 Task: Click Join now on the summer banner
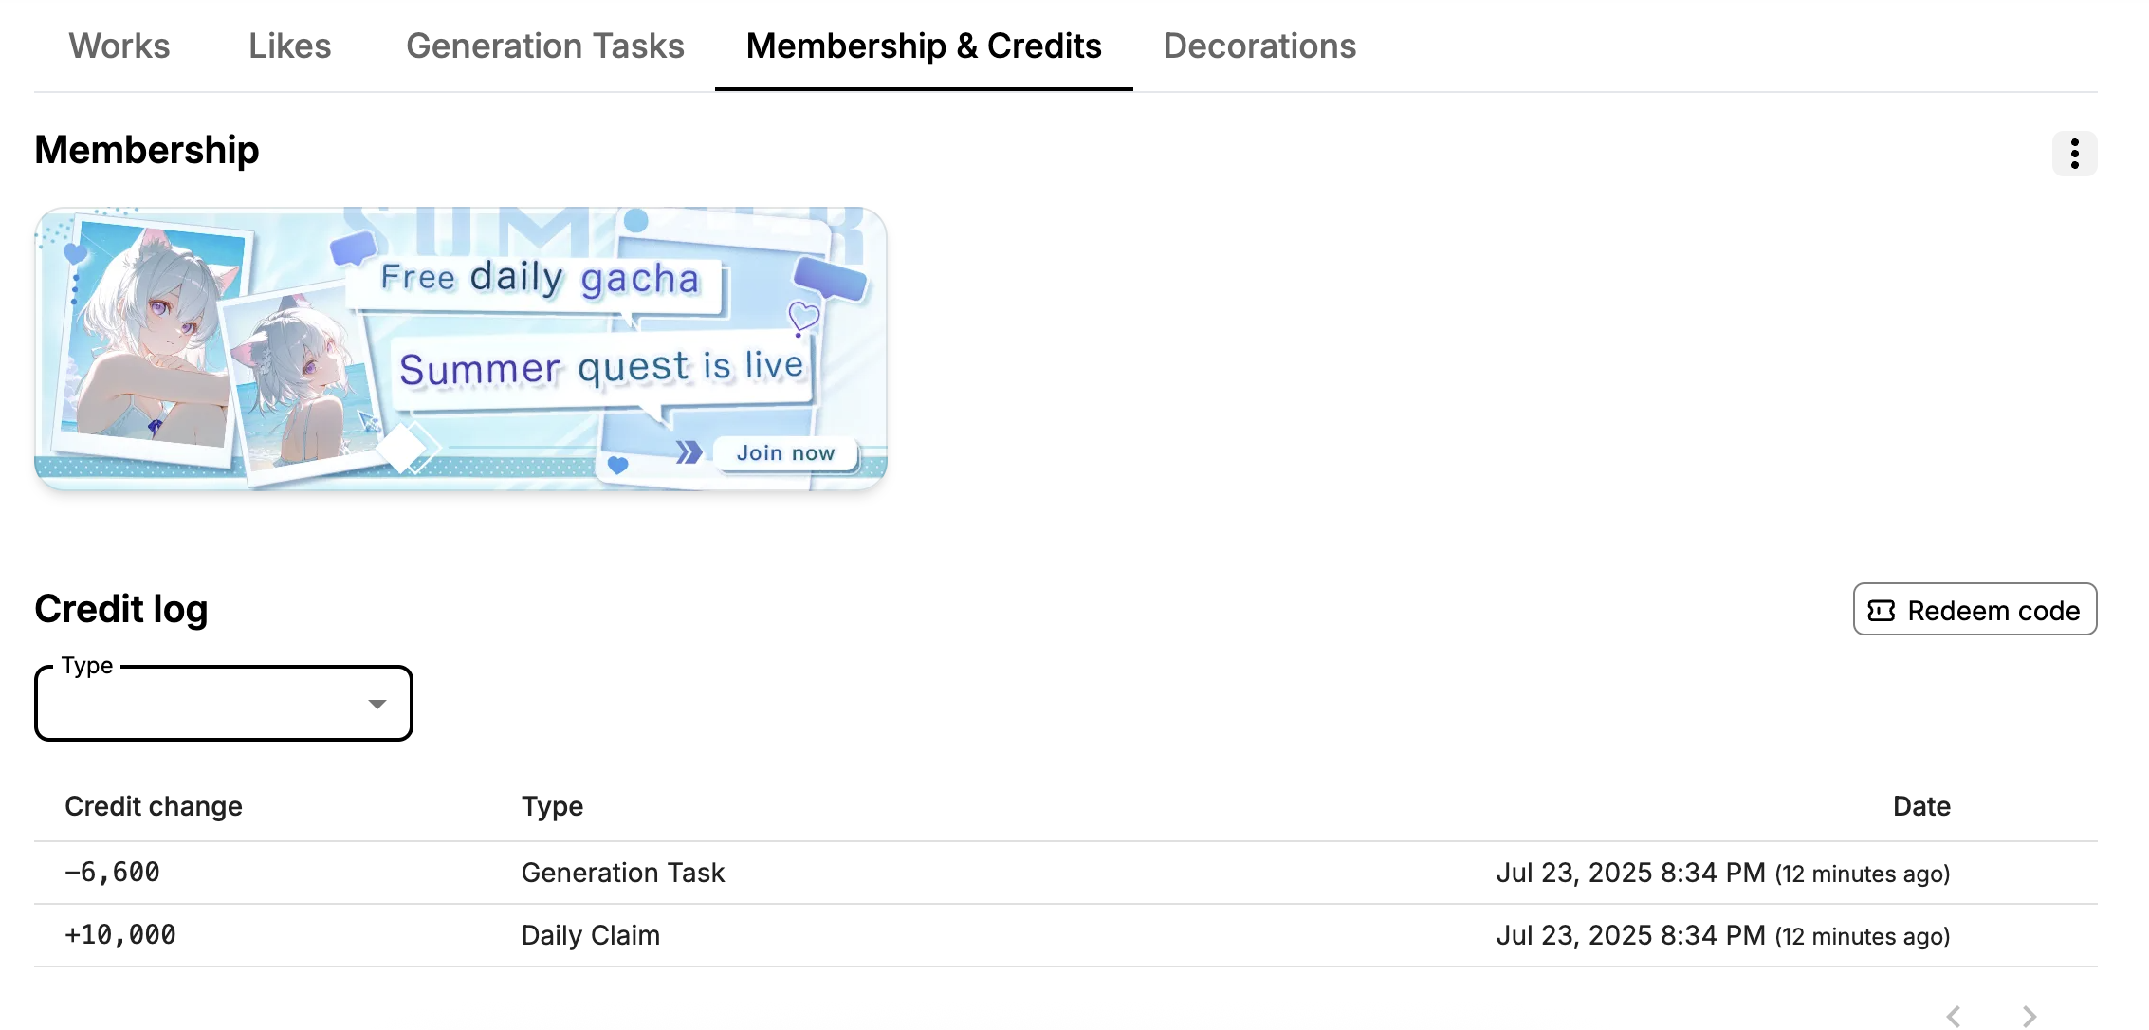coord(786,452)
